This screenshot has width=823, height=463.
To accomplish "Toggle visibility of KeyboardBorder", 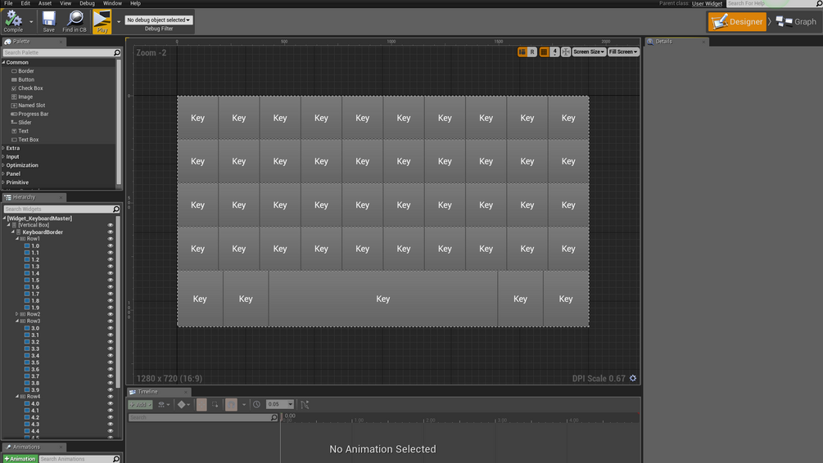I will tap(111, 231).
